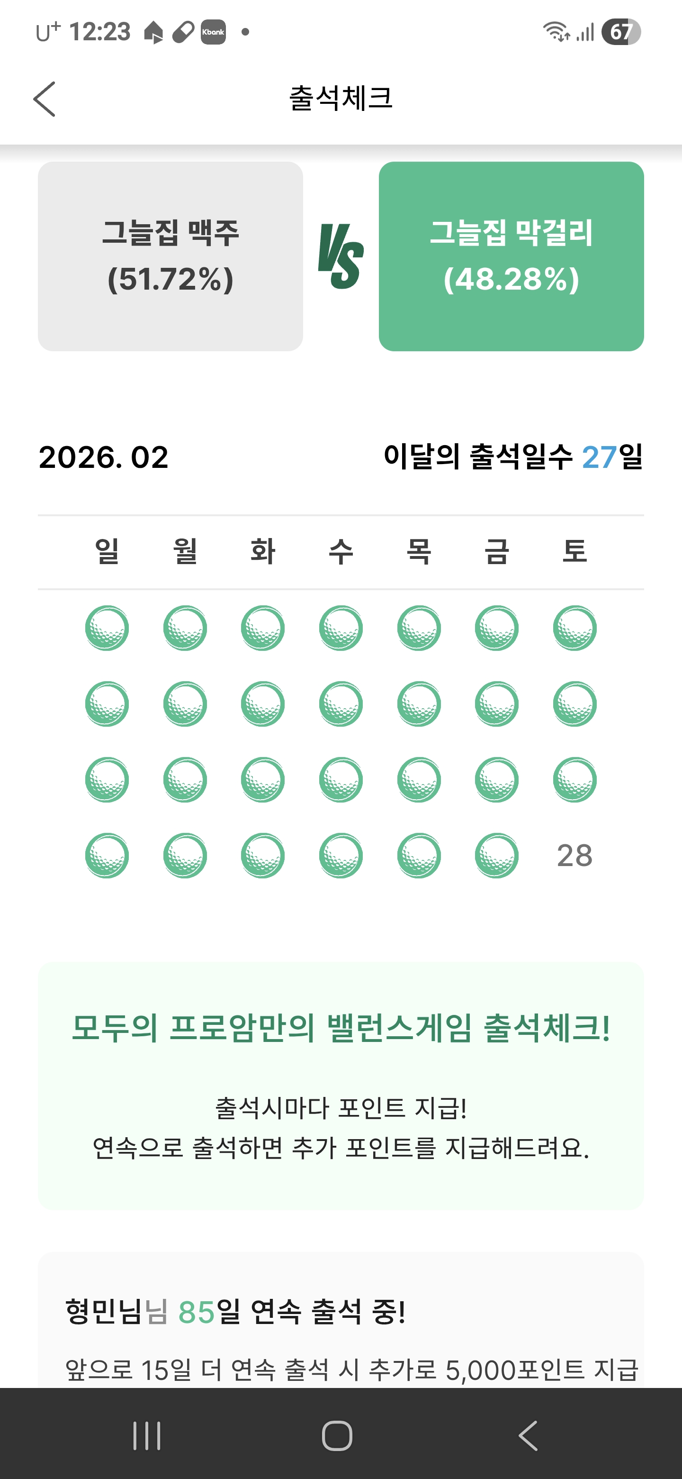
Task: Tap the 2026. 02 month label
Action: click(x=104, y=457)
